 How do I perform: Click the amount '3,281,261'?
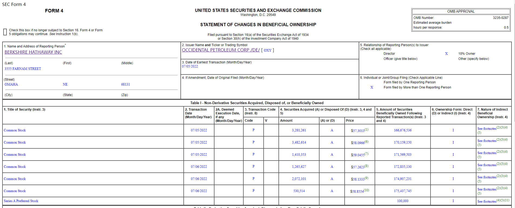(299, 130)
